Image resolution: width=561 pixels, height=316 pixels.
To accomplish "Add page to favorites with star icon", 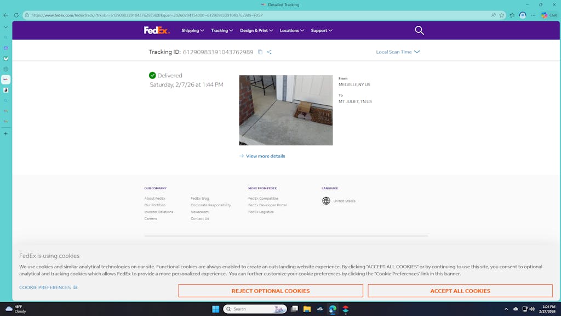I will (x=501, y=15).
